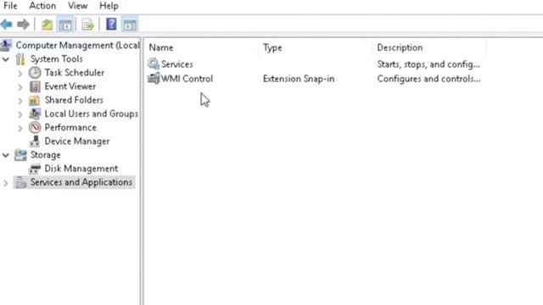The height and width of the screenshot is (305, 543).
Task: Click the Performance gauge icon
Action: pos(35,128)
